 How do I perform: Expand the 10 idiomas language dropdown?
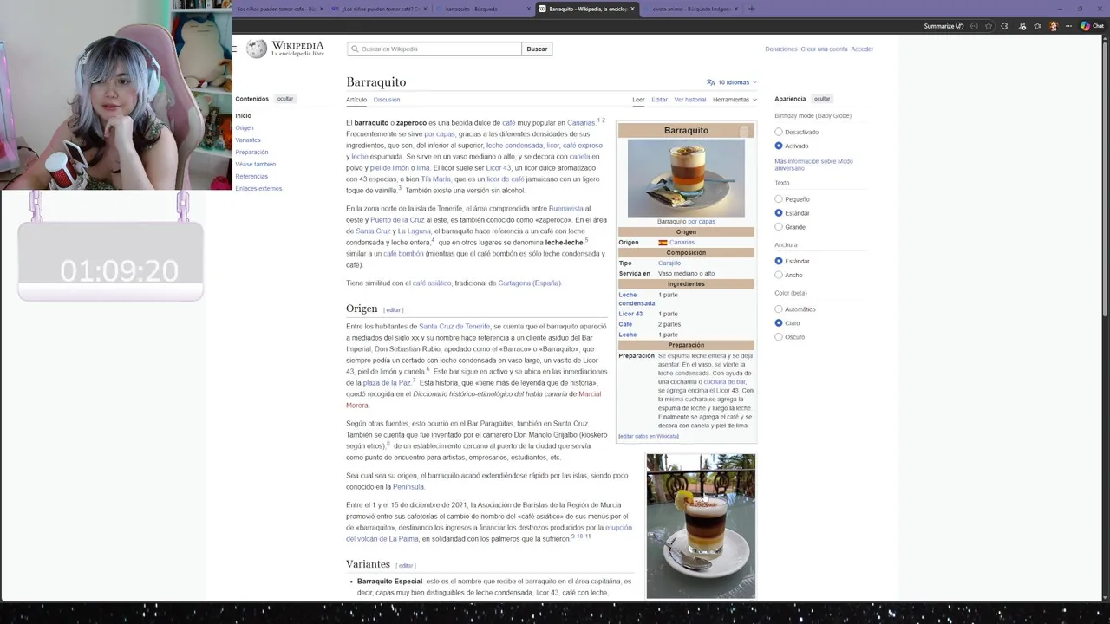pyautogui.click(x=732, y=82)
